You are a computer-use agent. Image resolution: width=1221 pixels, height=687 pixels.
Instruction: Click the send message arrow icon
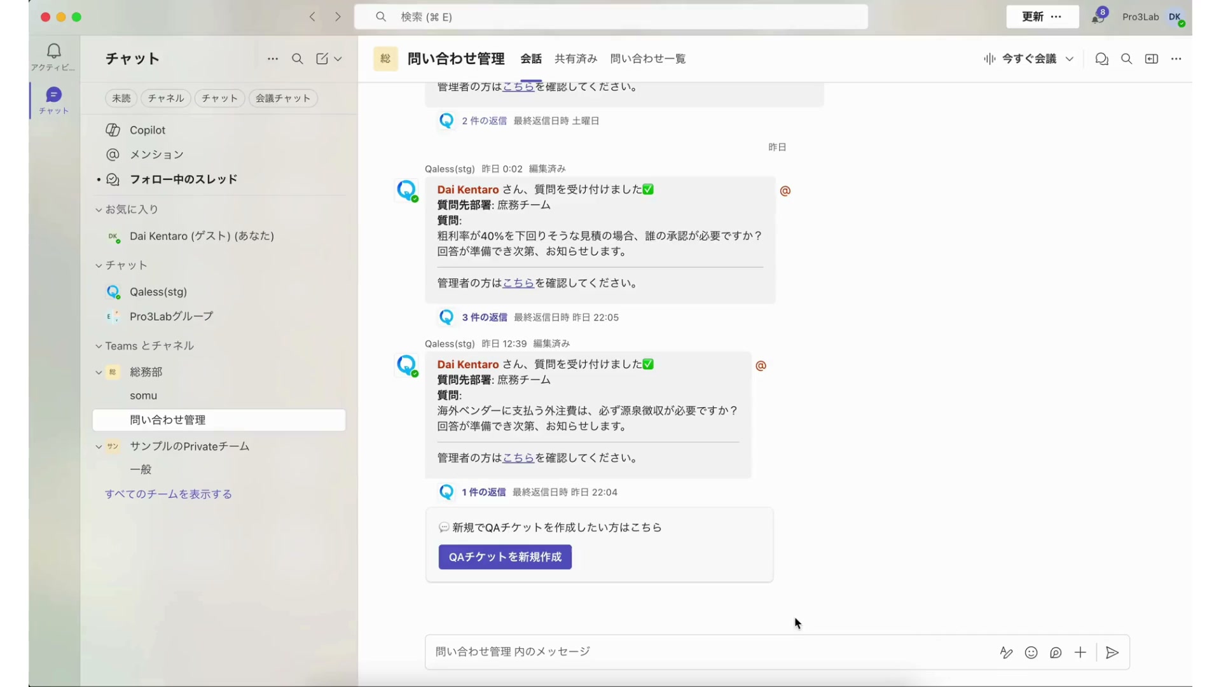coord(1112,653)
